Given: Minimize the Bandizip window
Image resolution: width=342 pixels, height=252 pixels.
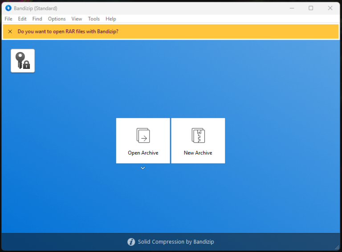Looking at the screenshot, I should click(x=292, y=8).
